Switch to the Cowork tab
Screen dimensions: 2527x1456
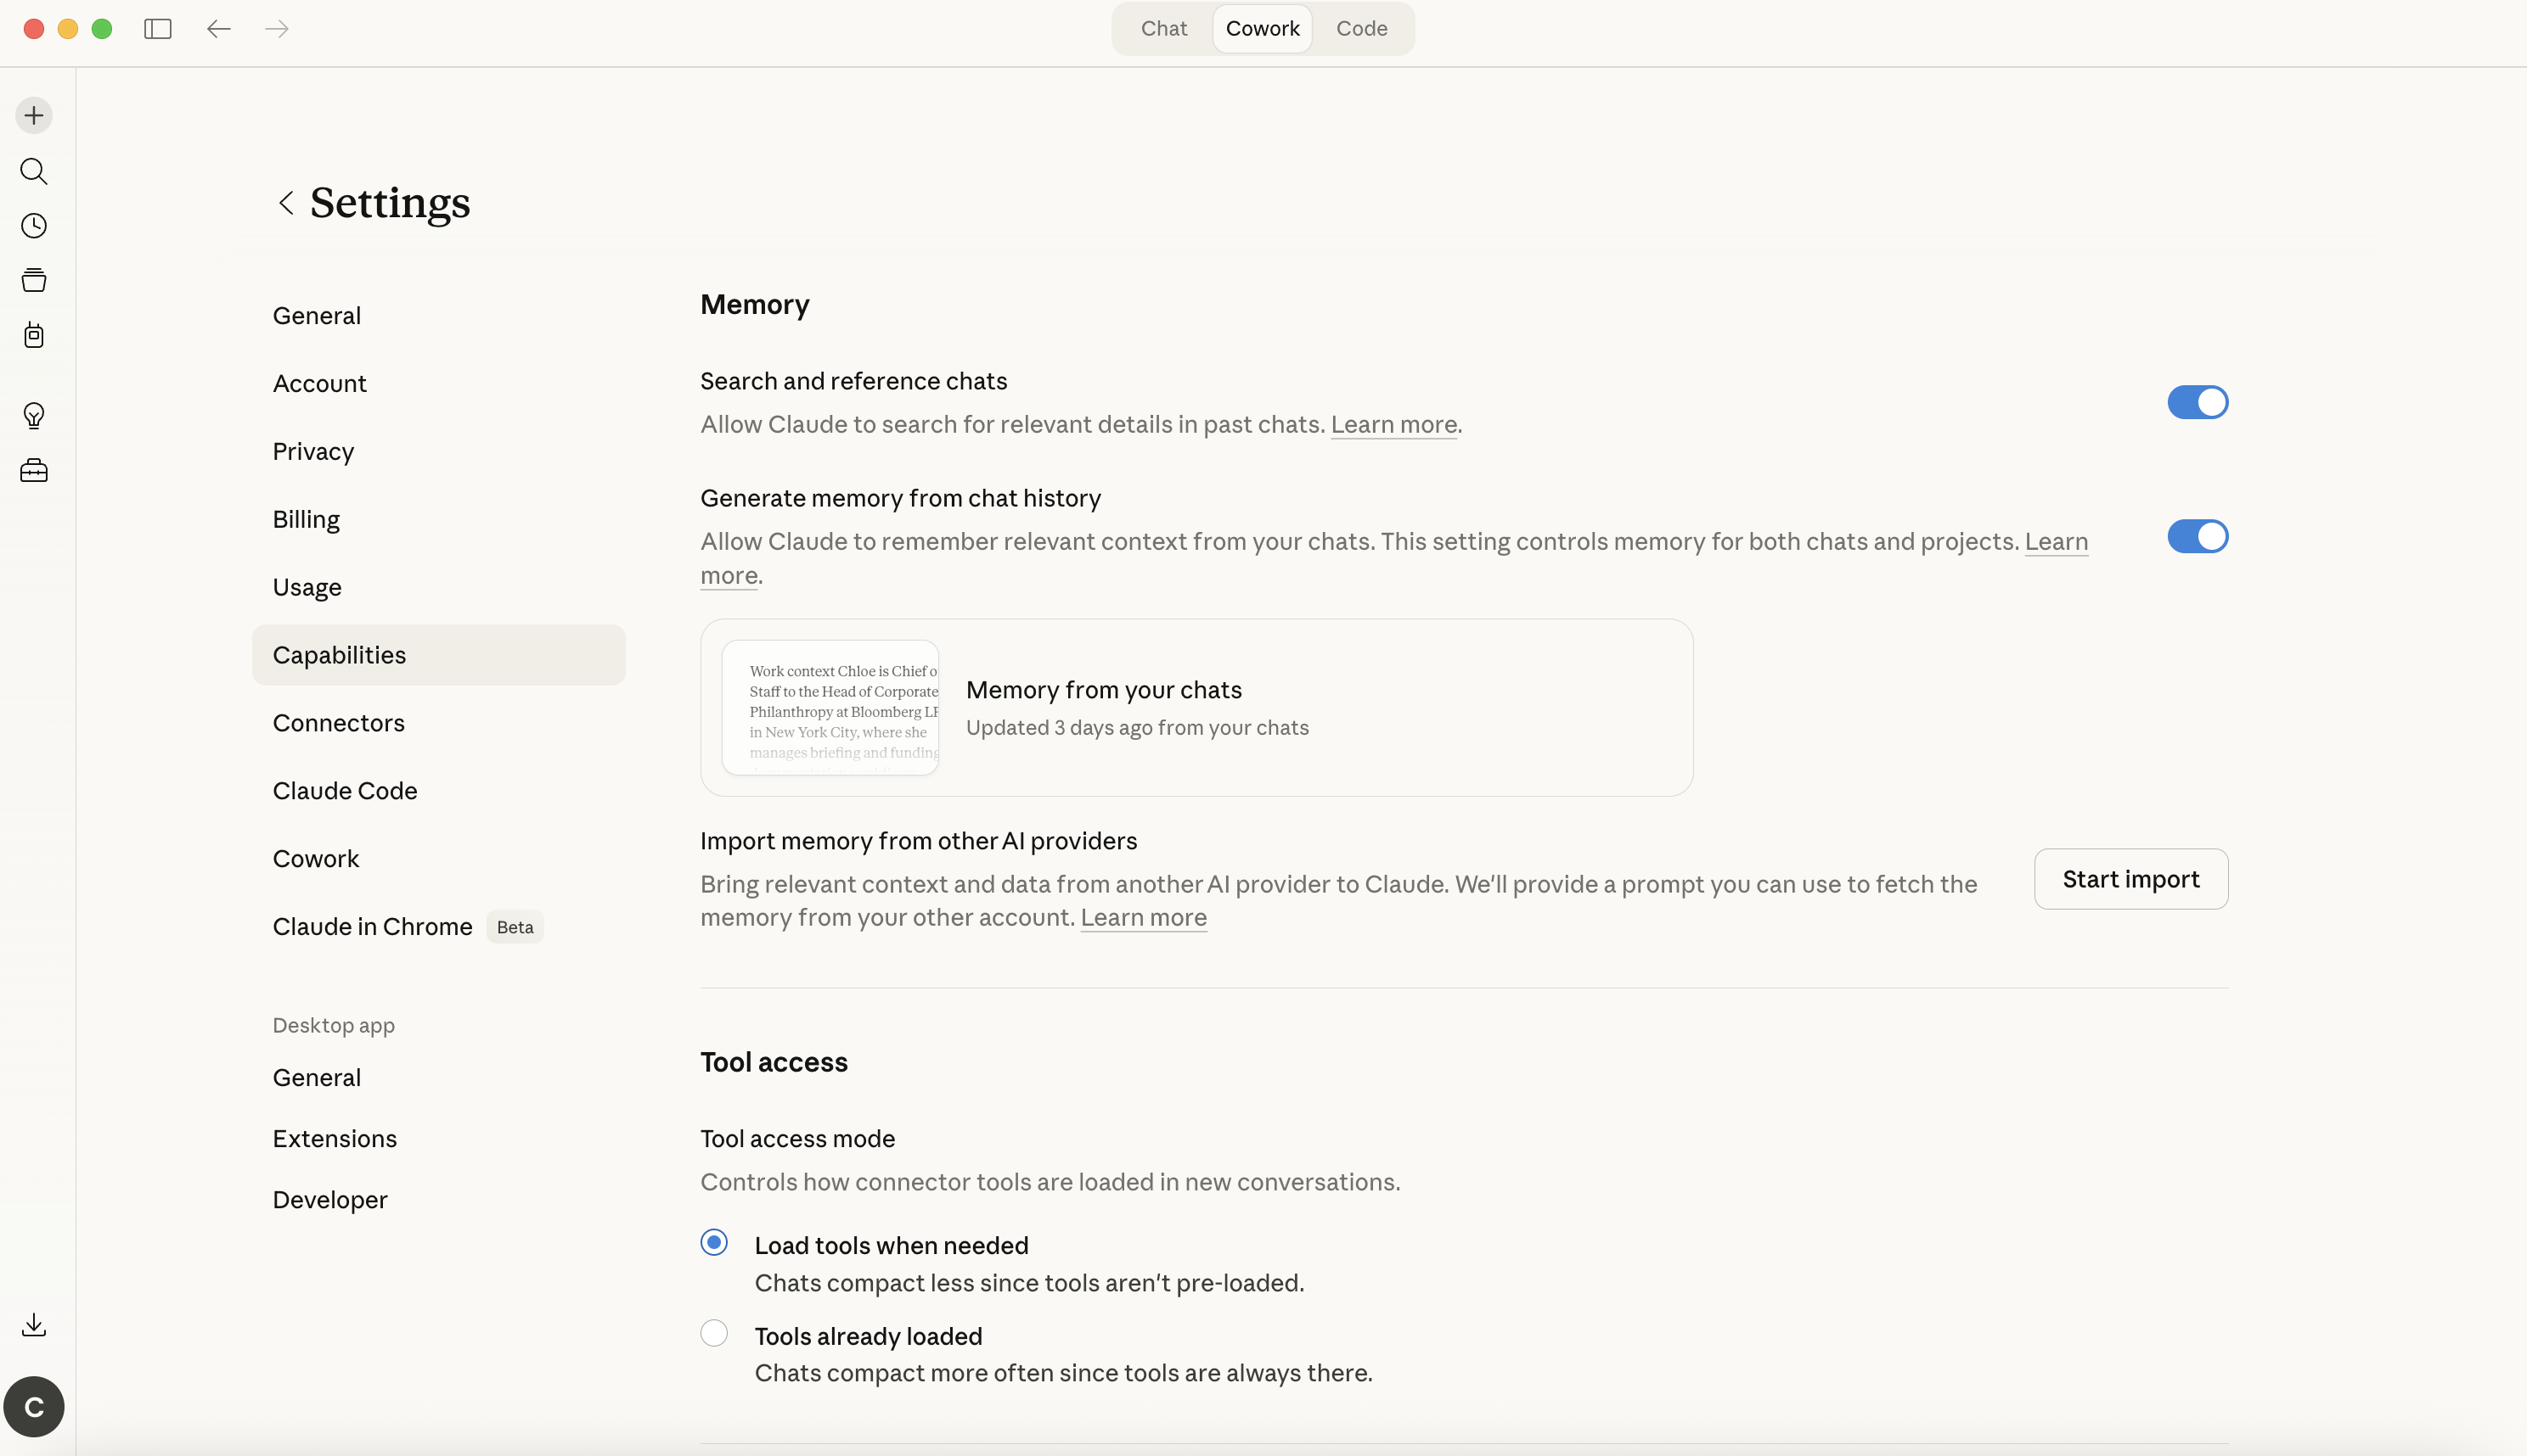coord(1263,29)
